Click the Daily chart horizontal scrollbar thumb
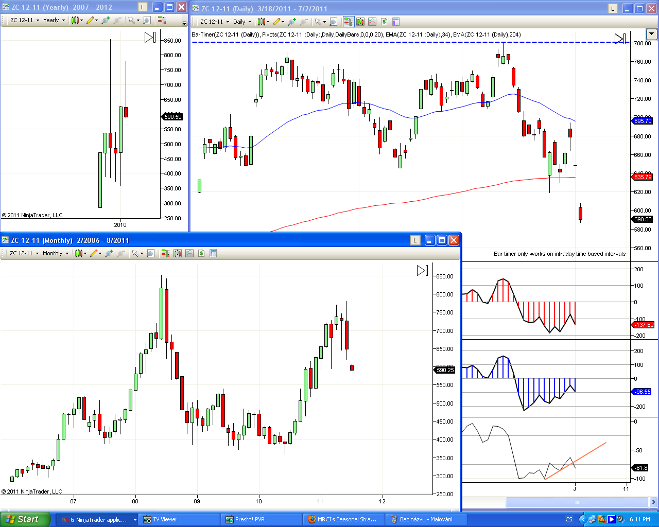 [x=577, y=502]
